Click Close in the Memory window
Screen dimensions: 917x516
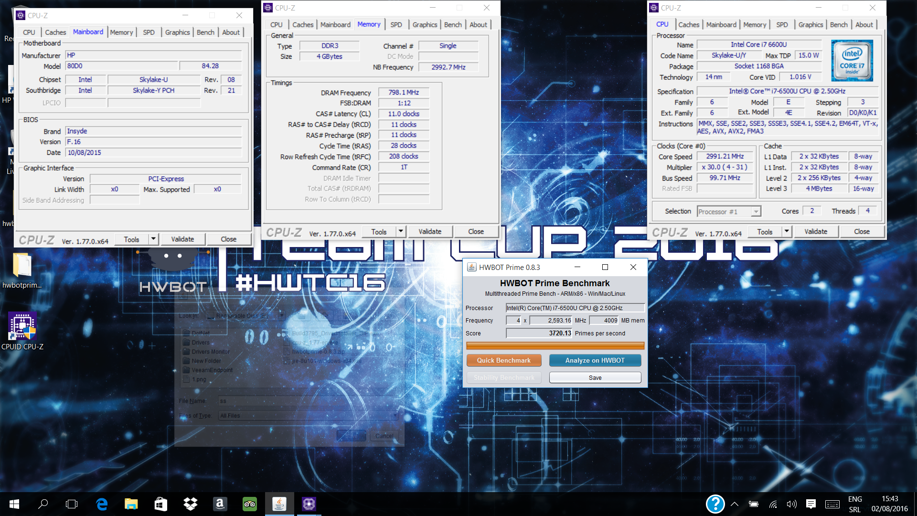476,231
